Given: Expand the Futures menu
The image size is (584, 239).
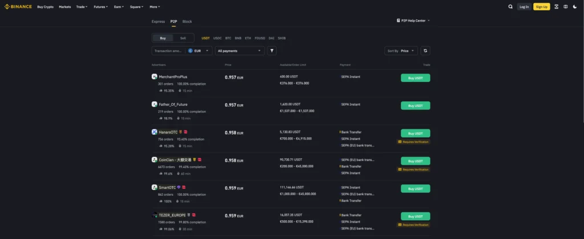Looking at the screenshot, I should tap(101, 7).
